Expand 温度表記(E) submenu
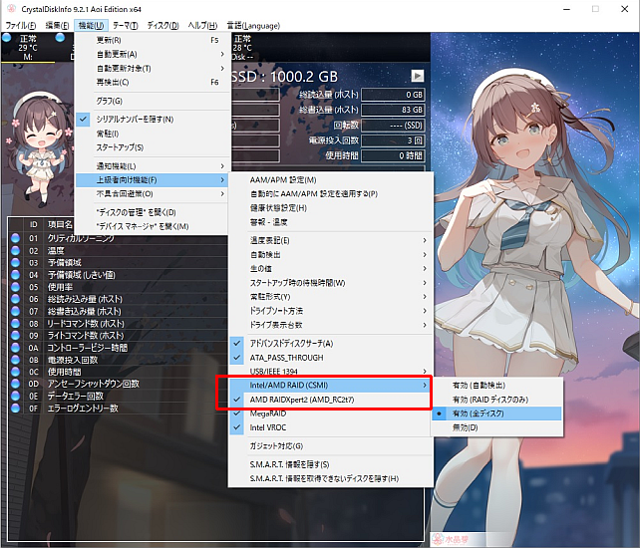Image resolution: width=640 pixels, height=548 pixels. pyautogui.click(x=331, y=240)
